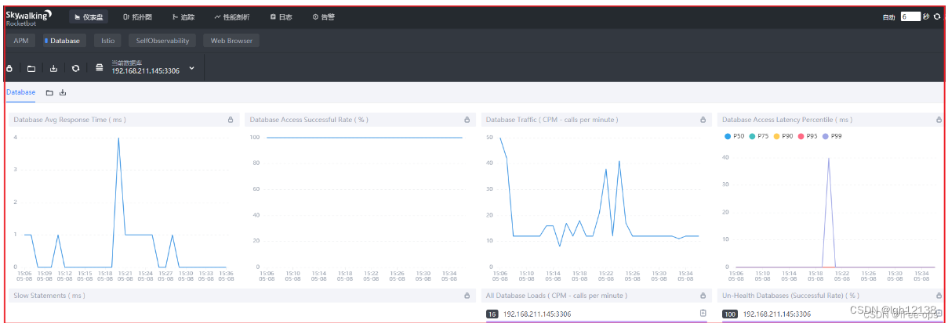Image resolution: width=948 pixels, height=323 pixels.
Task: Toggle lock on Database Traffic panel
Action: (703, 120)
